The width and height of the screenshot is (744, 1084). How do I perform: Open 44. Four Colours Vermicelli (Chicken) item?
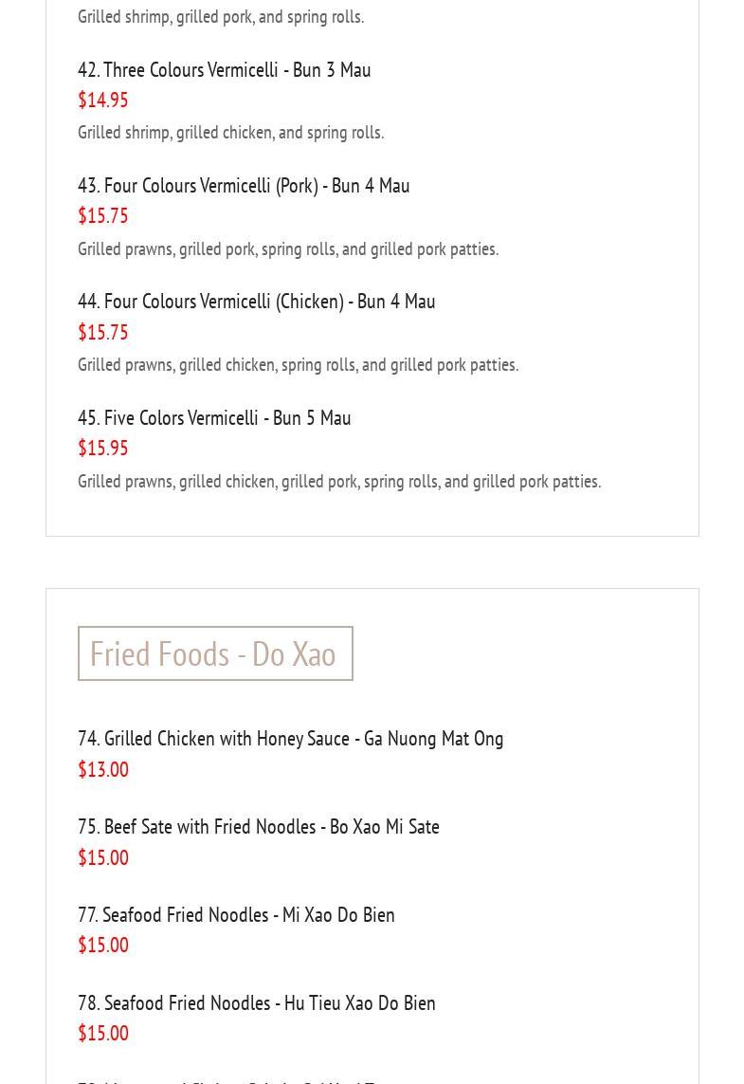coord(256,301)
